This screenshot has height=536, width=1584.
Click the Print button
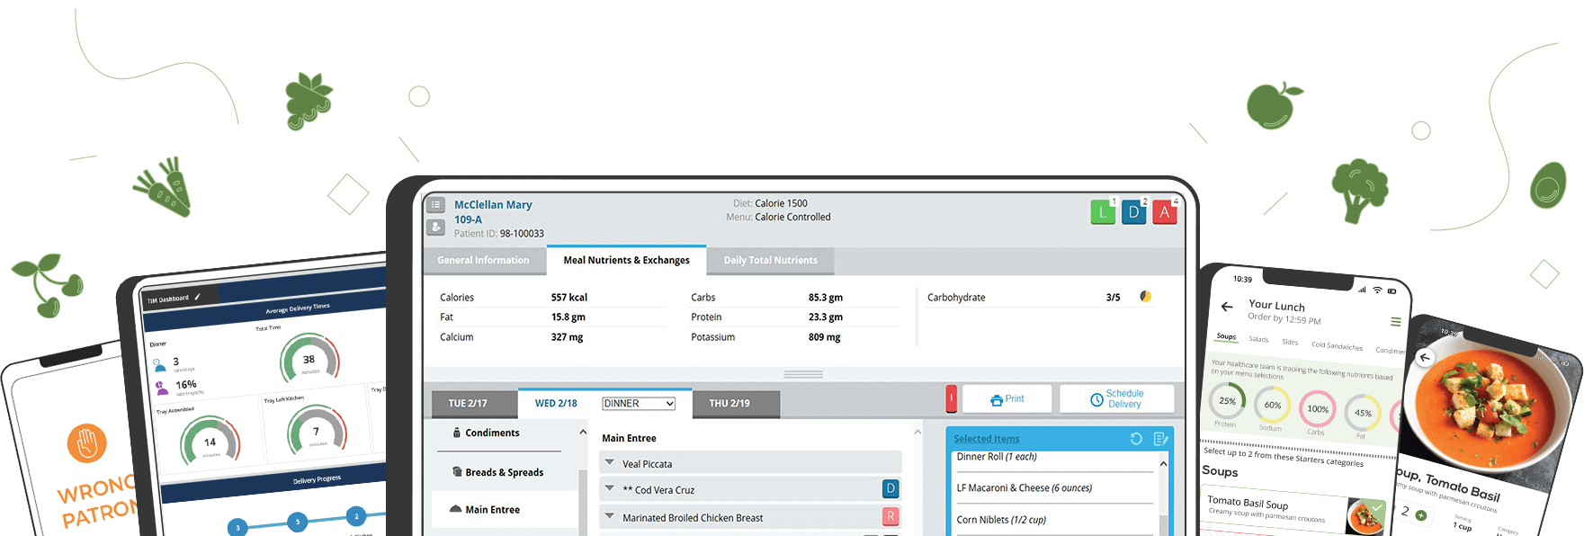1007,398
